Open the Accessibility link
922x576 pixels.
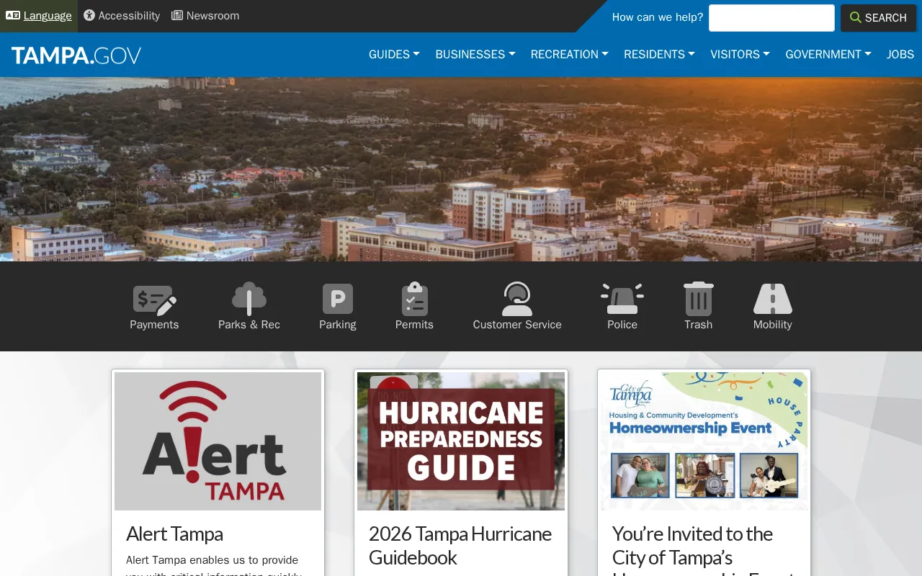coord(122,16)
